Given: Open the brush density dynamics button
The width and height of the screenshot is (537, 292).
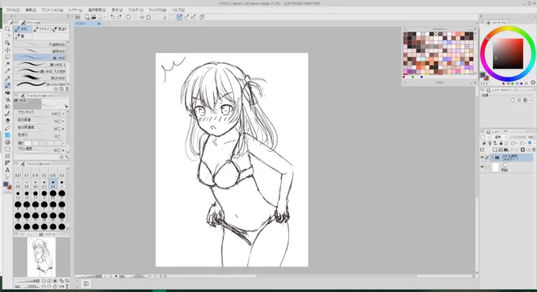Looking at the screenshot, I should pyautogui.click(x=63, y=150).
